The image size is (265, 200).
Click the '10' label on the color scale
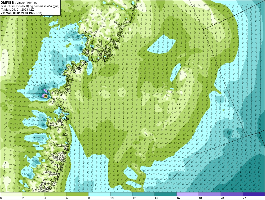click(x=112, y=198)
